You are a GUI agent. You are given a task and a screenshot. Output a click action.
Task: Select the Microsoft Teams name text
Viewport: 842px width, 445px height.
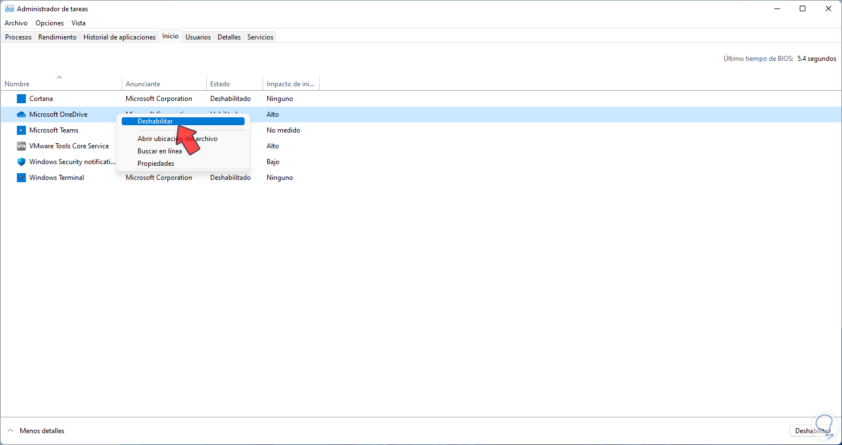(x=54, y=130)
